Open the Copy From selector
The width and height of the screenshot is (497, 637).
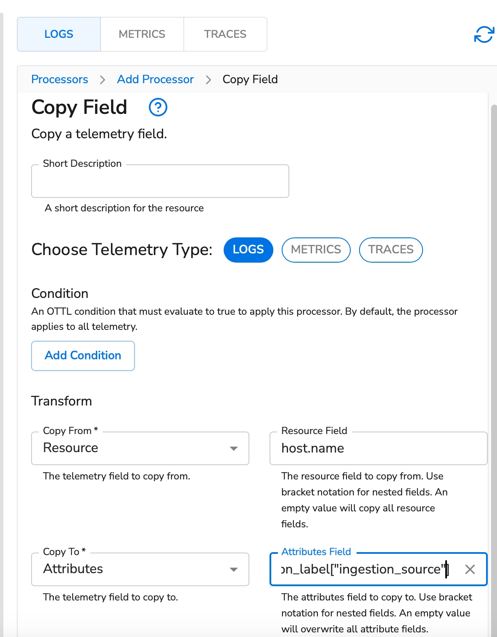pyautogui.click(x=140, y=448)
